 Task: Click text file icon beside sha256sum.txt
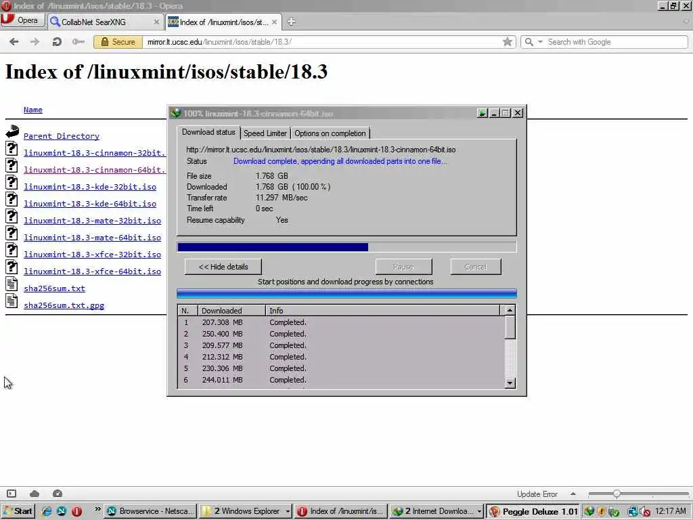pyautogui.click(x=12, y=284)
